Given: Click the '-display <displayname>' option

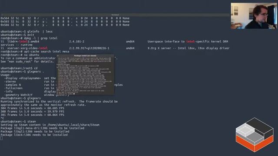Looking at the screenshot, I should tap(22, 78).
